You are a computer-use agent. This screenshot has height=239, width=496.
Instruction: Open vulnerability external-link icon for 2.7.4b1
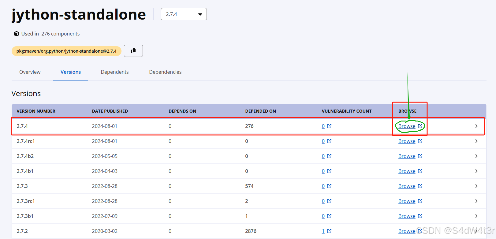point(329,171)
